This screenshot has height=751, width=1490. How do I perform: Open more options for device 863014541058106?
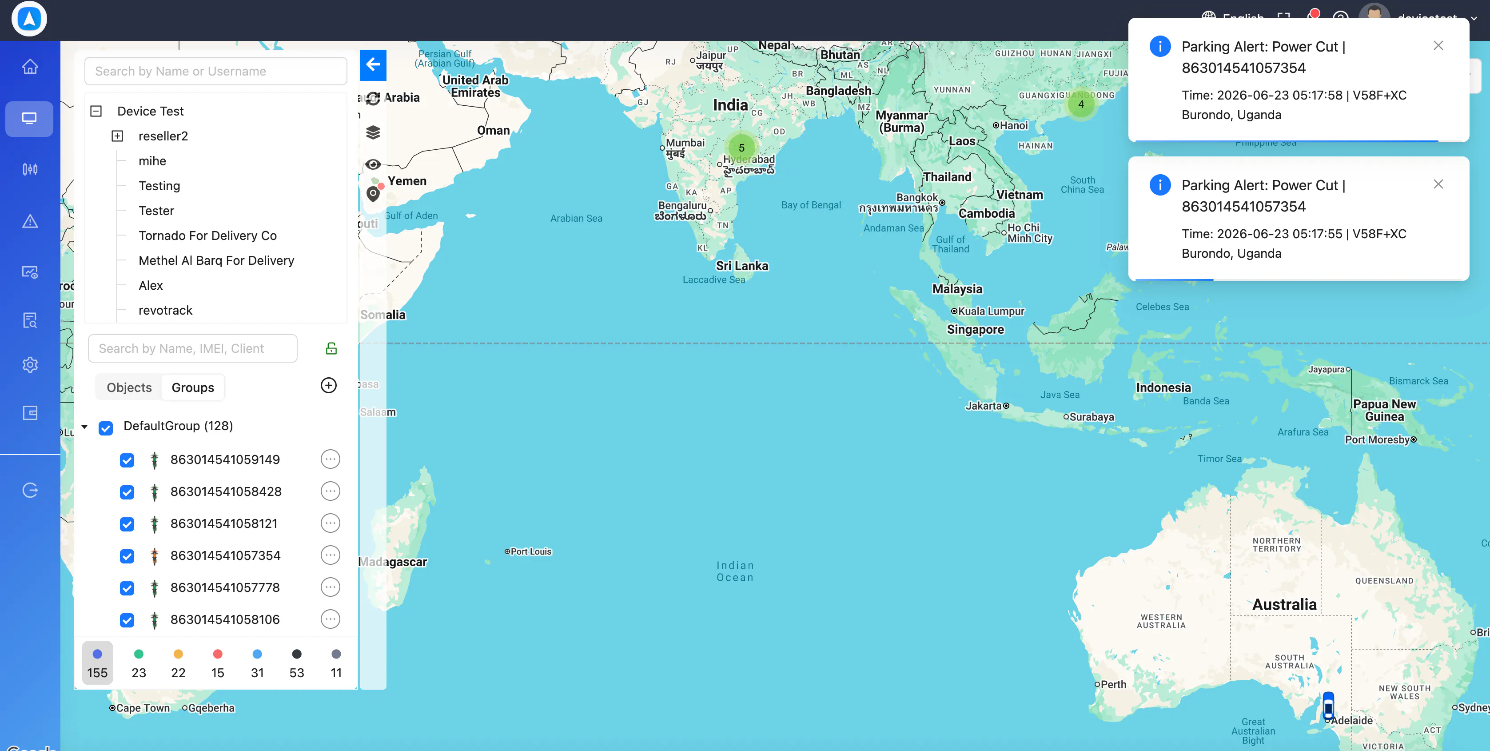point(330,619)
